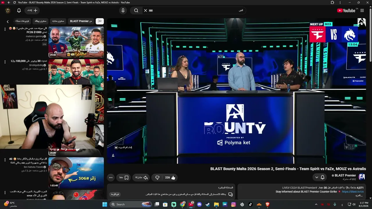Open the taskbar clock and calendar
This screenshot has height=209, width=372.
pos(364,204)
